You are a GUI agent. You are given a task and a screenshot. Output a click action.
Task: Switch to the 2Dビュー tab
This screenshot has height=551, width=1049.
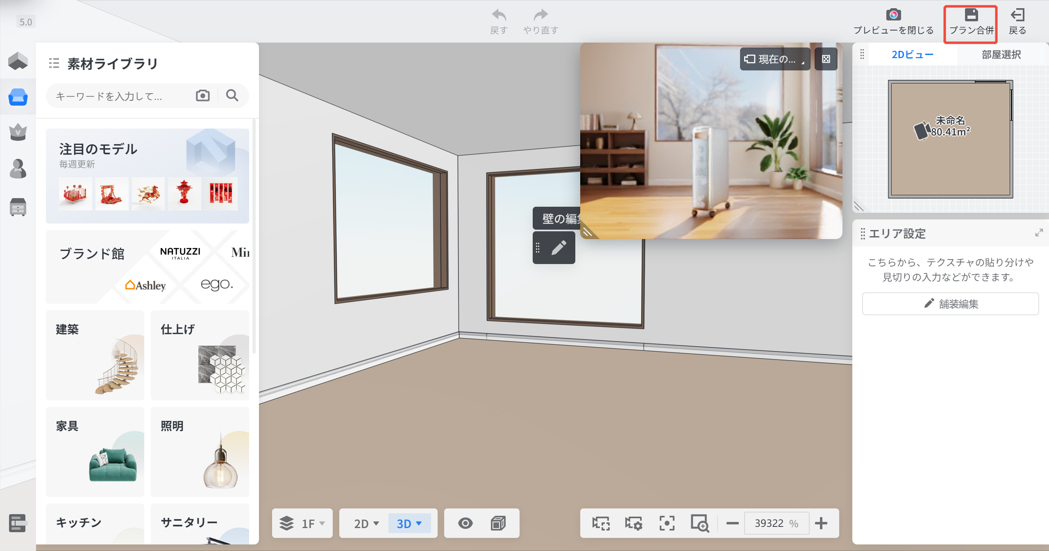pos(913,54)
